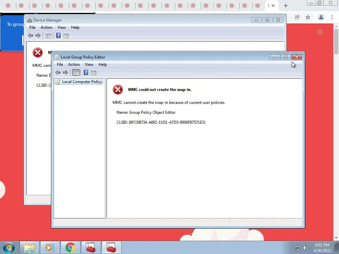The image size is (339, 254).
Task: Open a new Chrome tab with plus button
Action: pos(286,6)
